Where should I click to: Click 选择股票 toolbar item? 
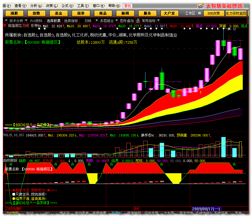(x=54, y=21)
